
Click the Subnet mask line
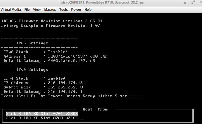pos(43,87)
